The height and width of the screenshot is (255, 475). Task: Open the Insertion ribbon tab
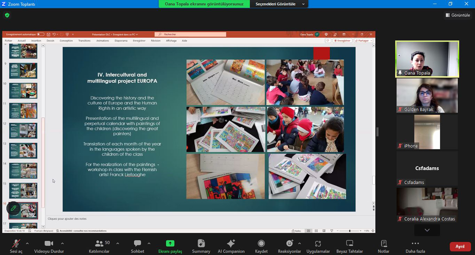(x=36, y=41)
